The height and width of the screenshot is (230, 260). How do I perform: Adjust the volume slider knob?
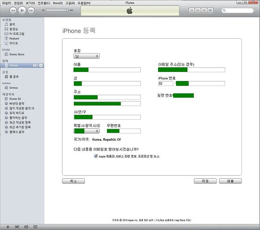coord(67,10)
